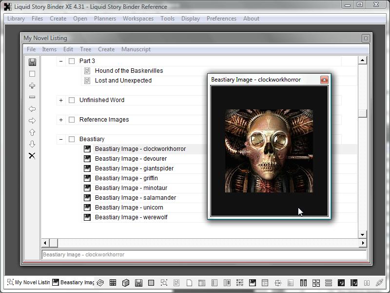The height and width of the screenshot is (293, 390).
Task: Expand the Unfinished Word group
Action: click(x=61, y=100)
